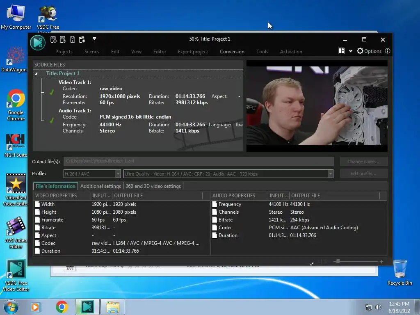Select the video Bitrate property row

click(x=122, y=227)
